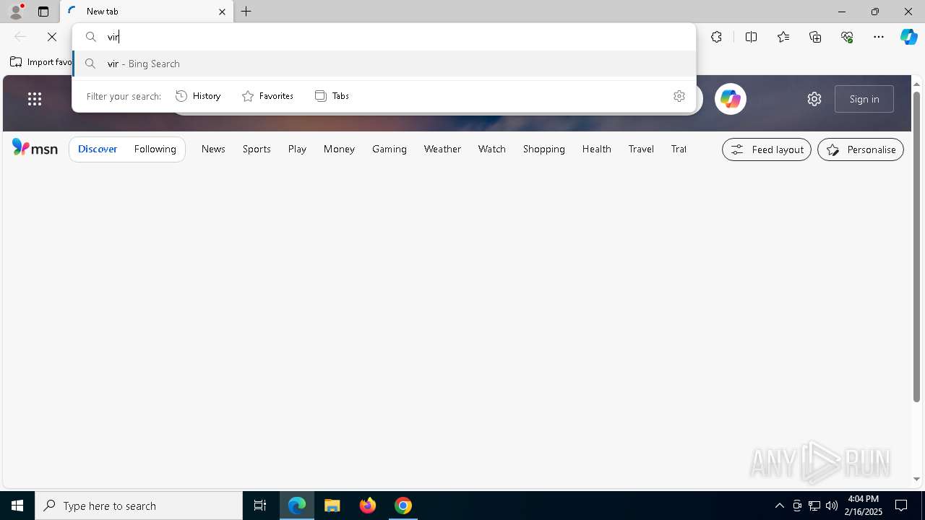925x520 pixels.
Task: Add a new tab with plus button
Action: [246, 12]
